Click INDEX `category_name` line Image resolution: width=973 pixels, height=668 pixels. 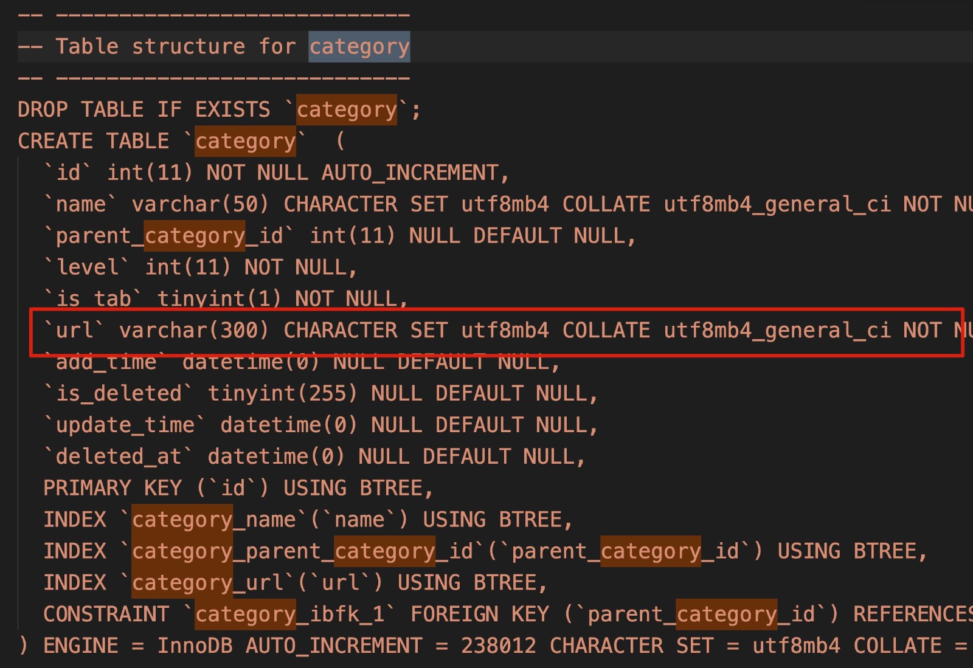click(x=308, y=520)
